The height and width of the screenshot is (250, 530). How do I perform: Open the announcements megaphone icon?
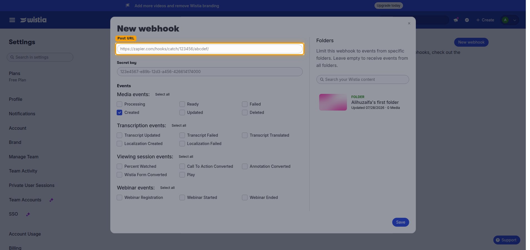tap(456, 20)
